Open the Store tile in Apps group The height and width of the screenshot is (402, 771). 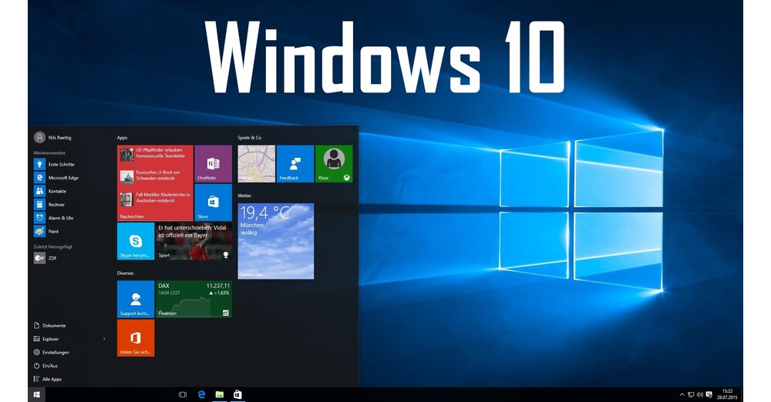point(214,203)
